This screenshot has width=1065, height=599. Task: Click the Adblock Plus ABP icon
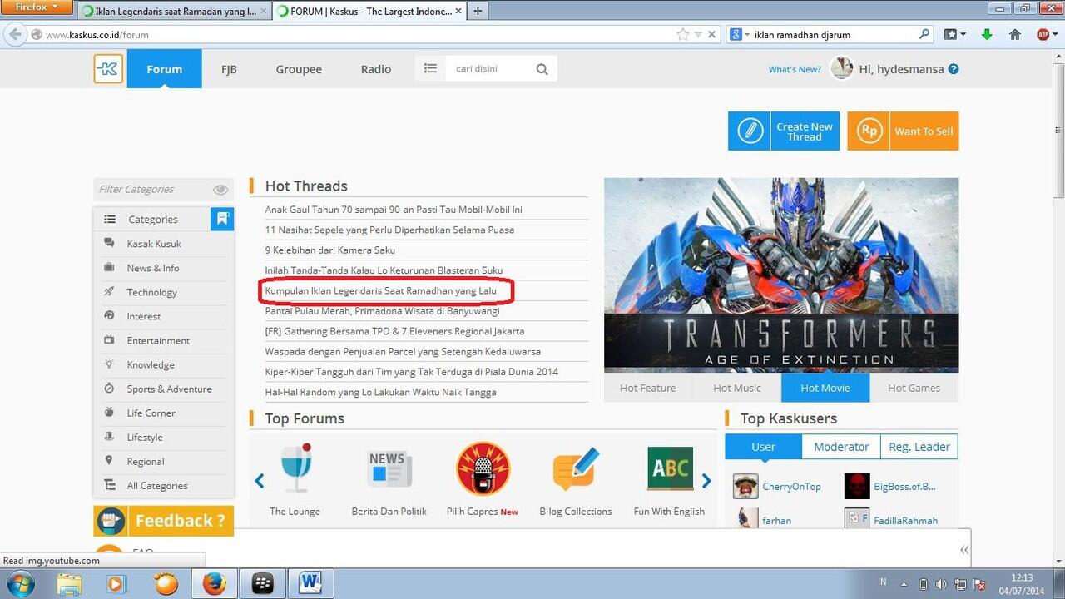point(1043,35)
